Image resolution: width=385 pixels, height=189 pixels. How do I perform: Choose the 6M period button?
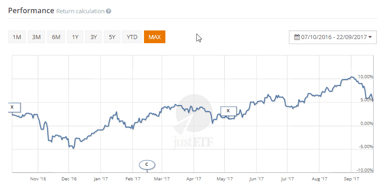[x=56, y=37]
